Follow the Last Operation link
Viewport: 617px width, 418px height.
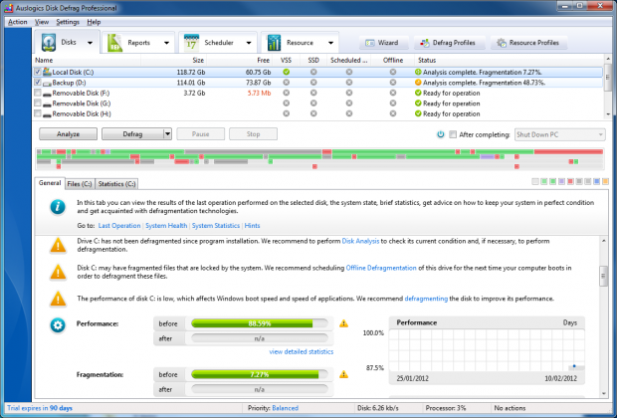pyautogui.click(x=119, y=226)
